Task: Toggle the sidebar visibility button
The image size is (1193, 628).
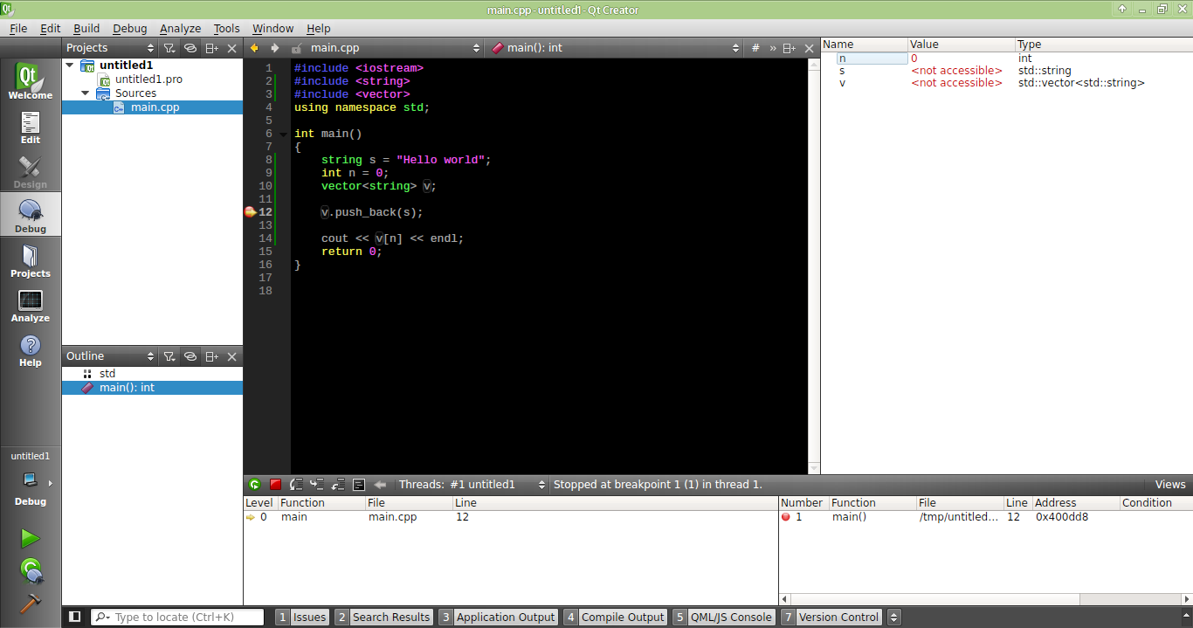Action: point(75,617)
